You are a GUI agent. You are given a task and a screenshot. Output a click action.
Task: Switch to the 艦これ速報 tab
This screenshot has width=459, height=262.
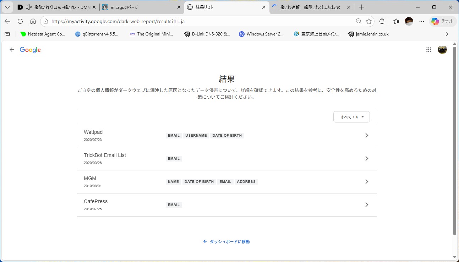click(309, 7)
